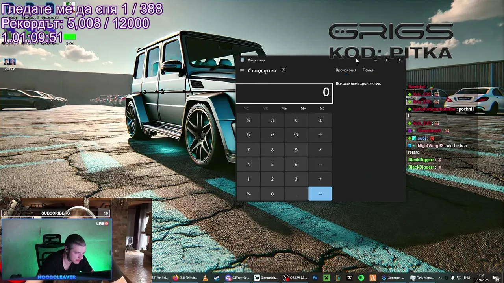Open Discord from the taskbar

237,278
